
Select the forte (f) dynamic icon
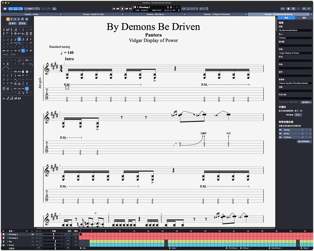pyautogui.click(x=23, y=51)
